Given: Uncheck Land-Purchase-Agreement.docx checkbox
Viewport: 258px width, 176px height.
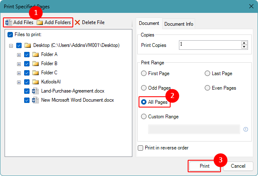Looking at the screenshot, I should (27, 91).
